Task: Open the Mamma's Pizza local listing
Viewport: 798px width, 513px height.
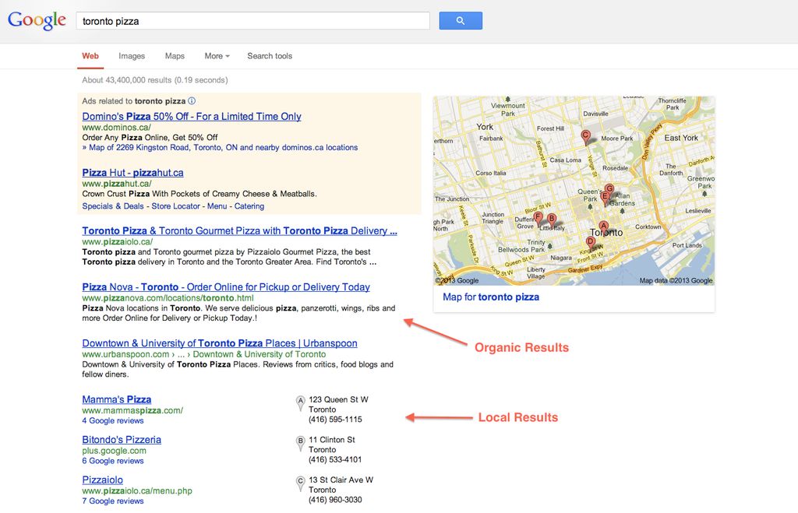Action: click(117, 399)
